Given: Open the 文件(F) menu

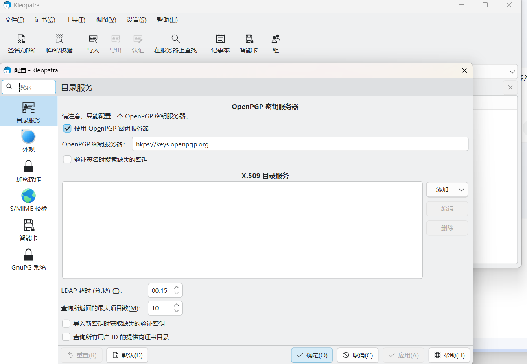Looking at the screenshot, I should point(15,20).
